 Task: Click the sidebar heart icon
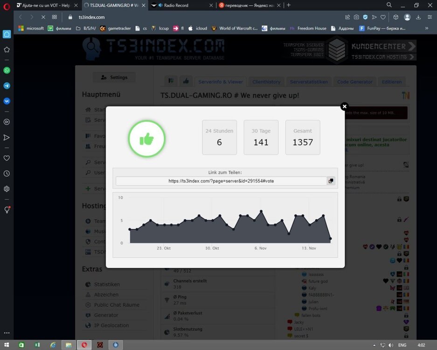pos(7,158)
